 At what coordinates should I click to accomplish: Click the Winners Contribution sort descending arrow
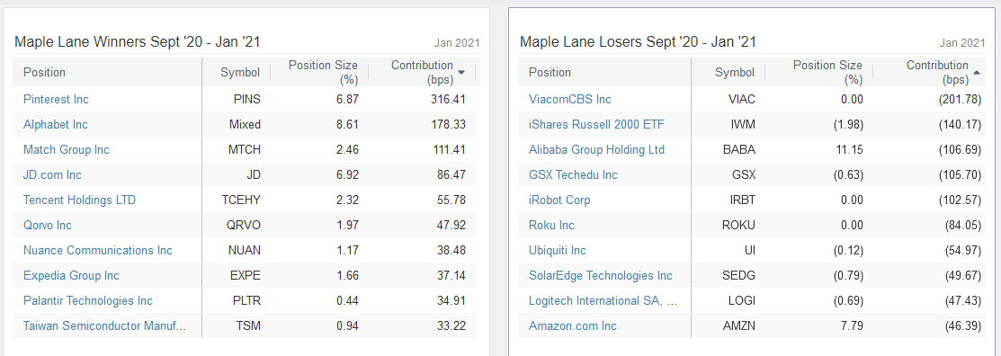coord(461,73)
